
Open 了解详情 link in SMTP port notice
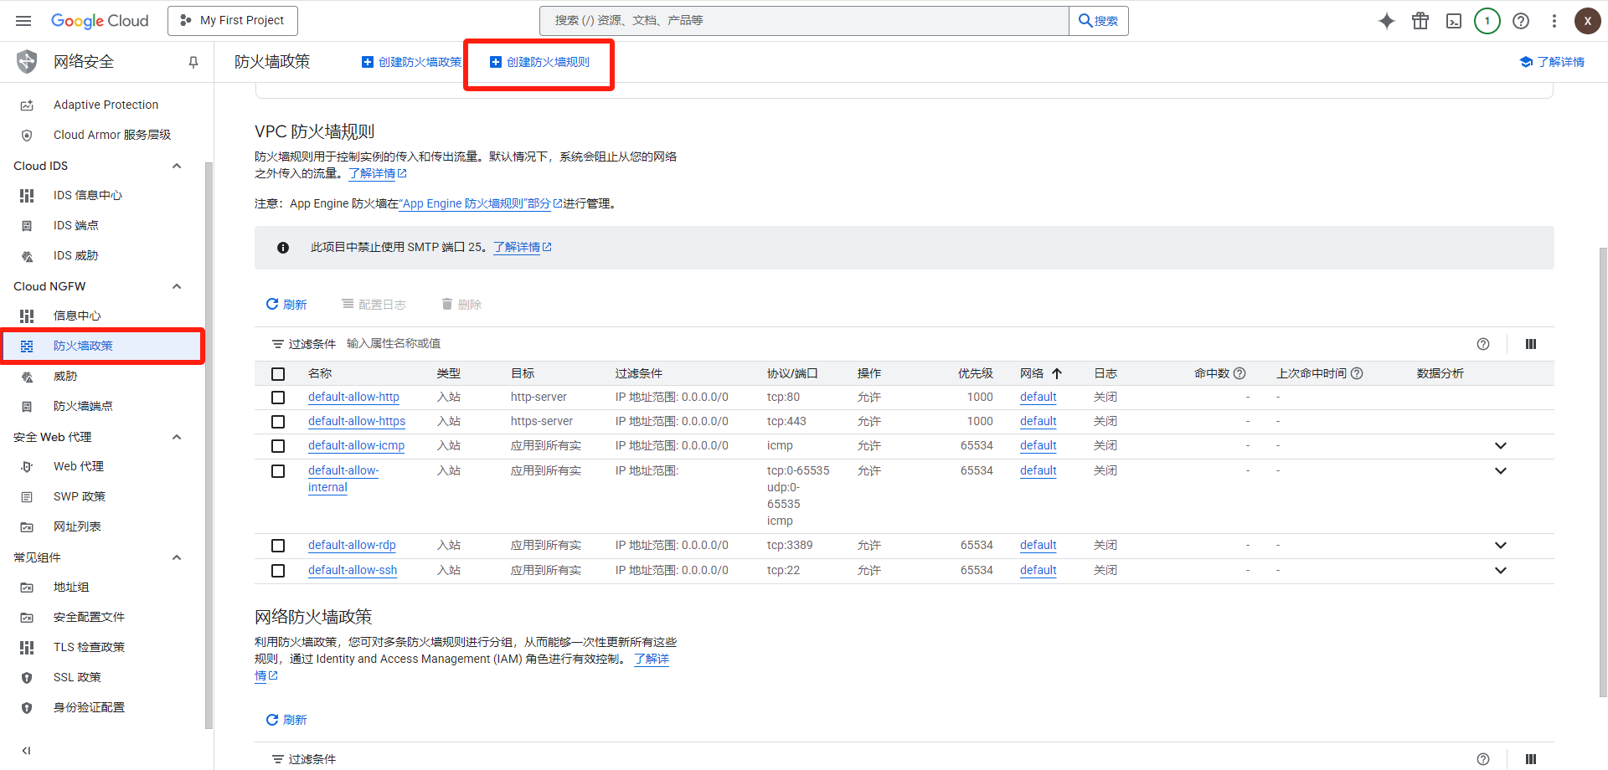[523, 248]
